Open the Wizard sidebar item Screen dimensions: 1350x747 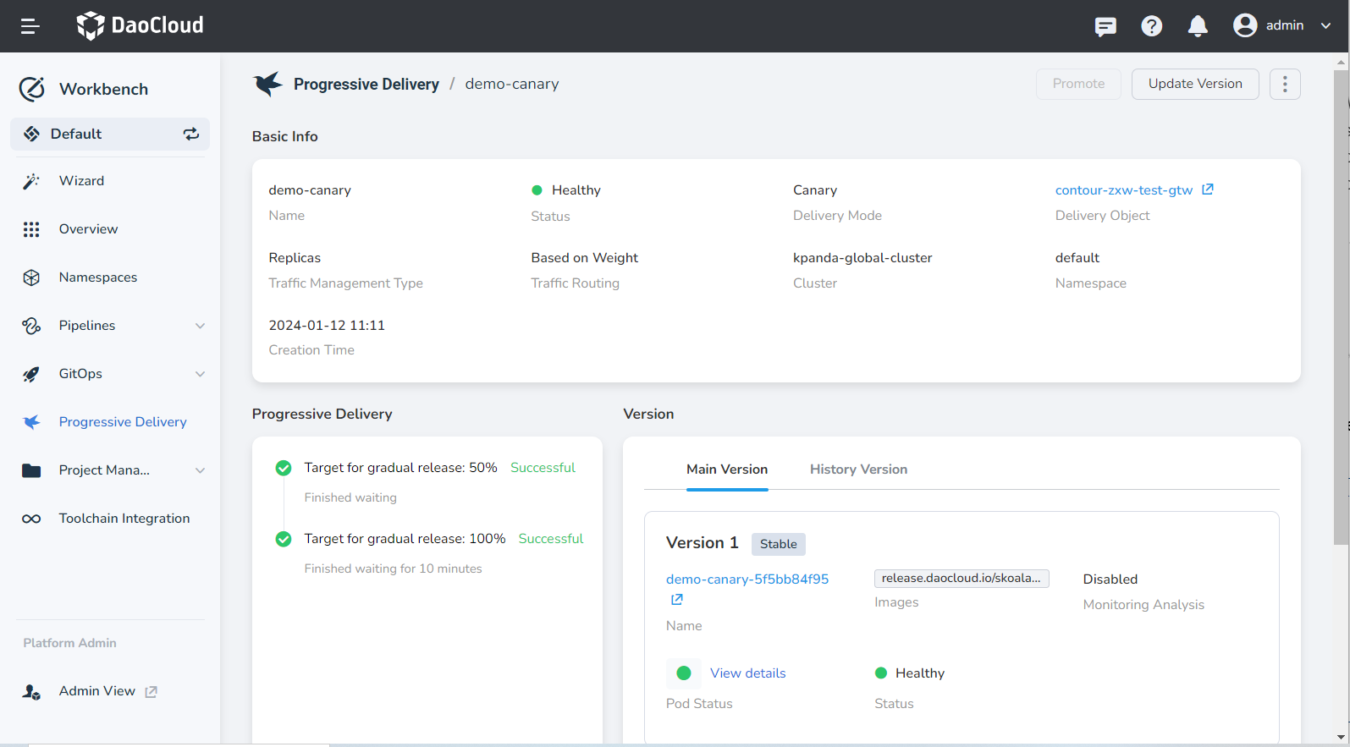[x=81, y=181]
